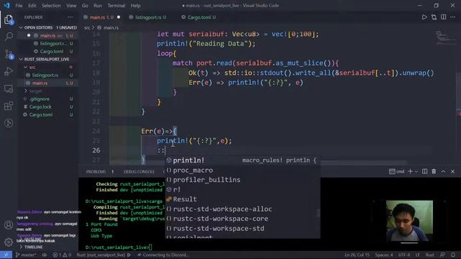The width and height of the screenshot is (461, 259).
Task: Choose rustc-std-workspace-alloc suggestion
Action: [x=242, y=209]
